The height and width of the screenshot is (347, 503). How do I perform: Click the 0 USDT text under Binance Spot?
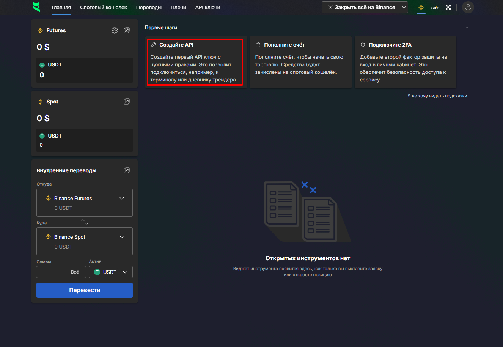pos(63,247)
